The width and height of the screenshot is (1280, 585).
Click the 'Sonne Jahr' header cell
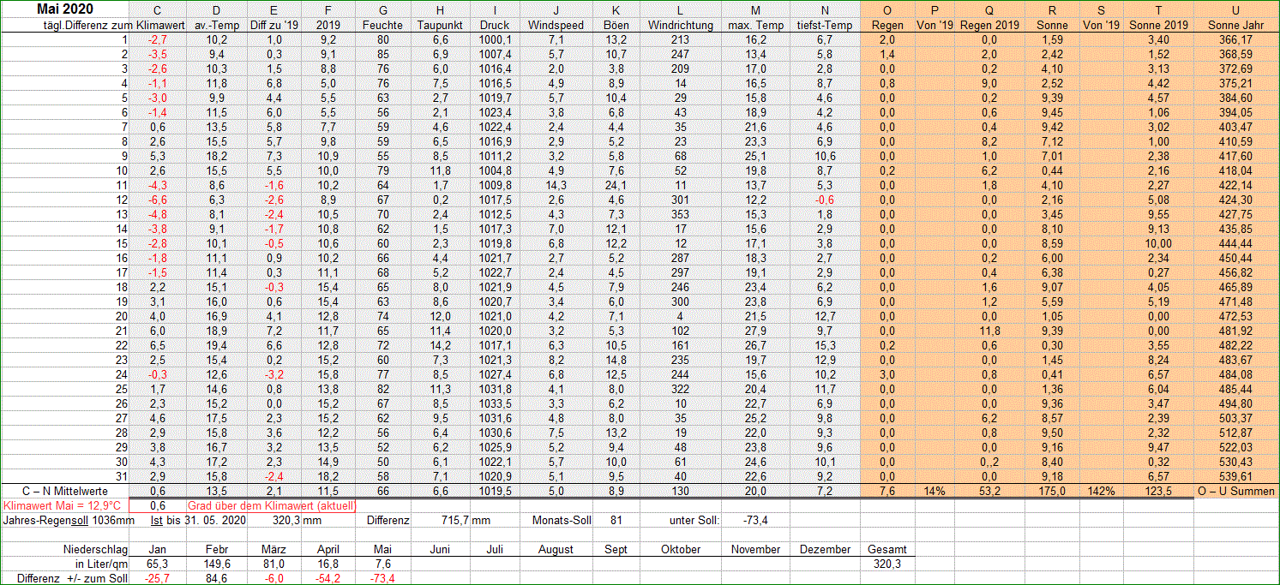pos(1235,26)
